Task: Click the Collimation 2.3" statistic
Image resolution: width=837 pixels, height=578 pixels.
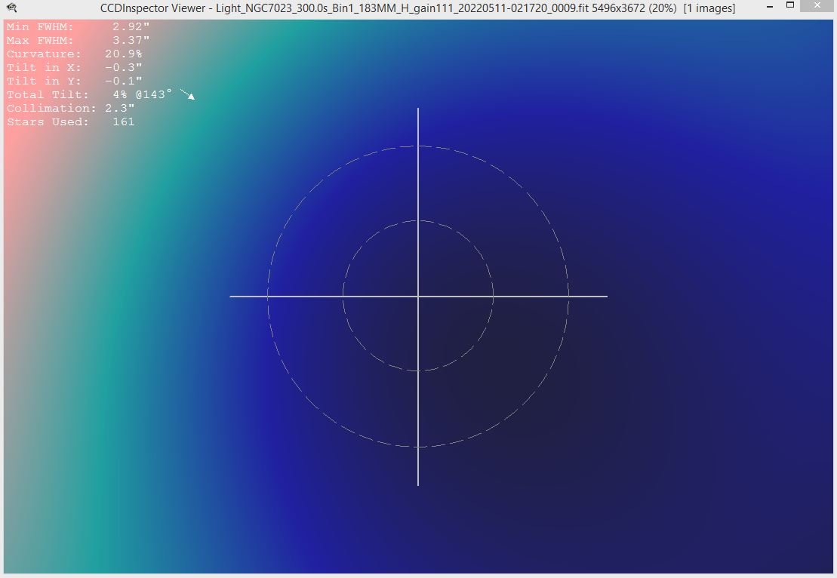Action: (x=119, y=108)
